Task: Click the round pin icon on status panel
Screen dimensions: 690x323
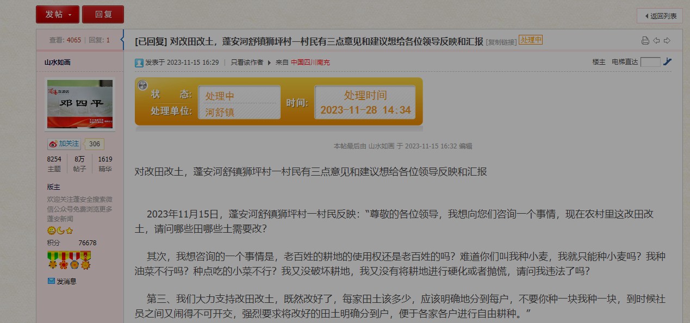Action: pos(142,85)
